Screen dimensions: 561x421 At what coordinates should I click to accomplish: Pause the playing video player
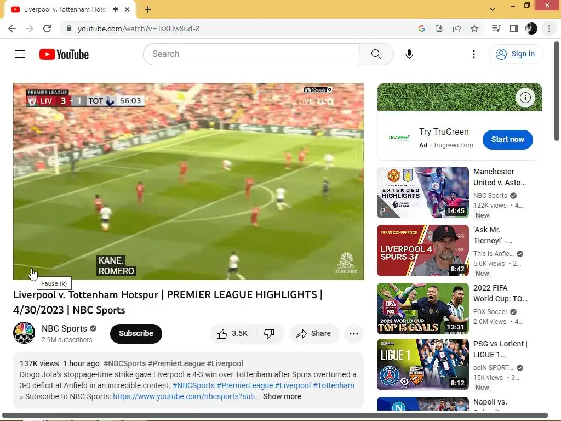[188, 181]
